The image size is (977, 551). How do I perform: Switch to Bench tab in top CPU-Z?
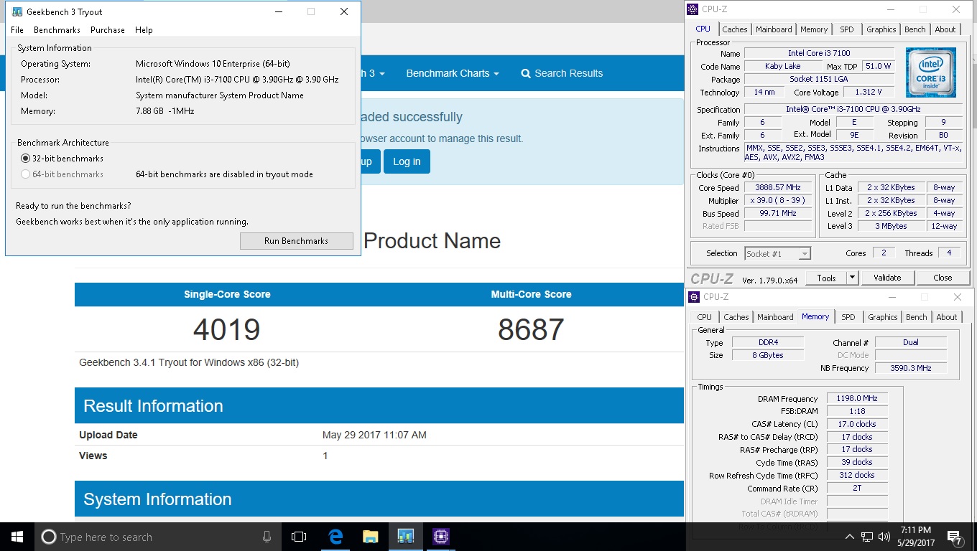click(915, 29)
